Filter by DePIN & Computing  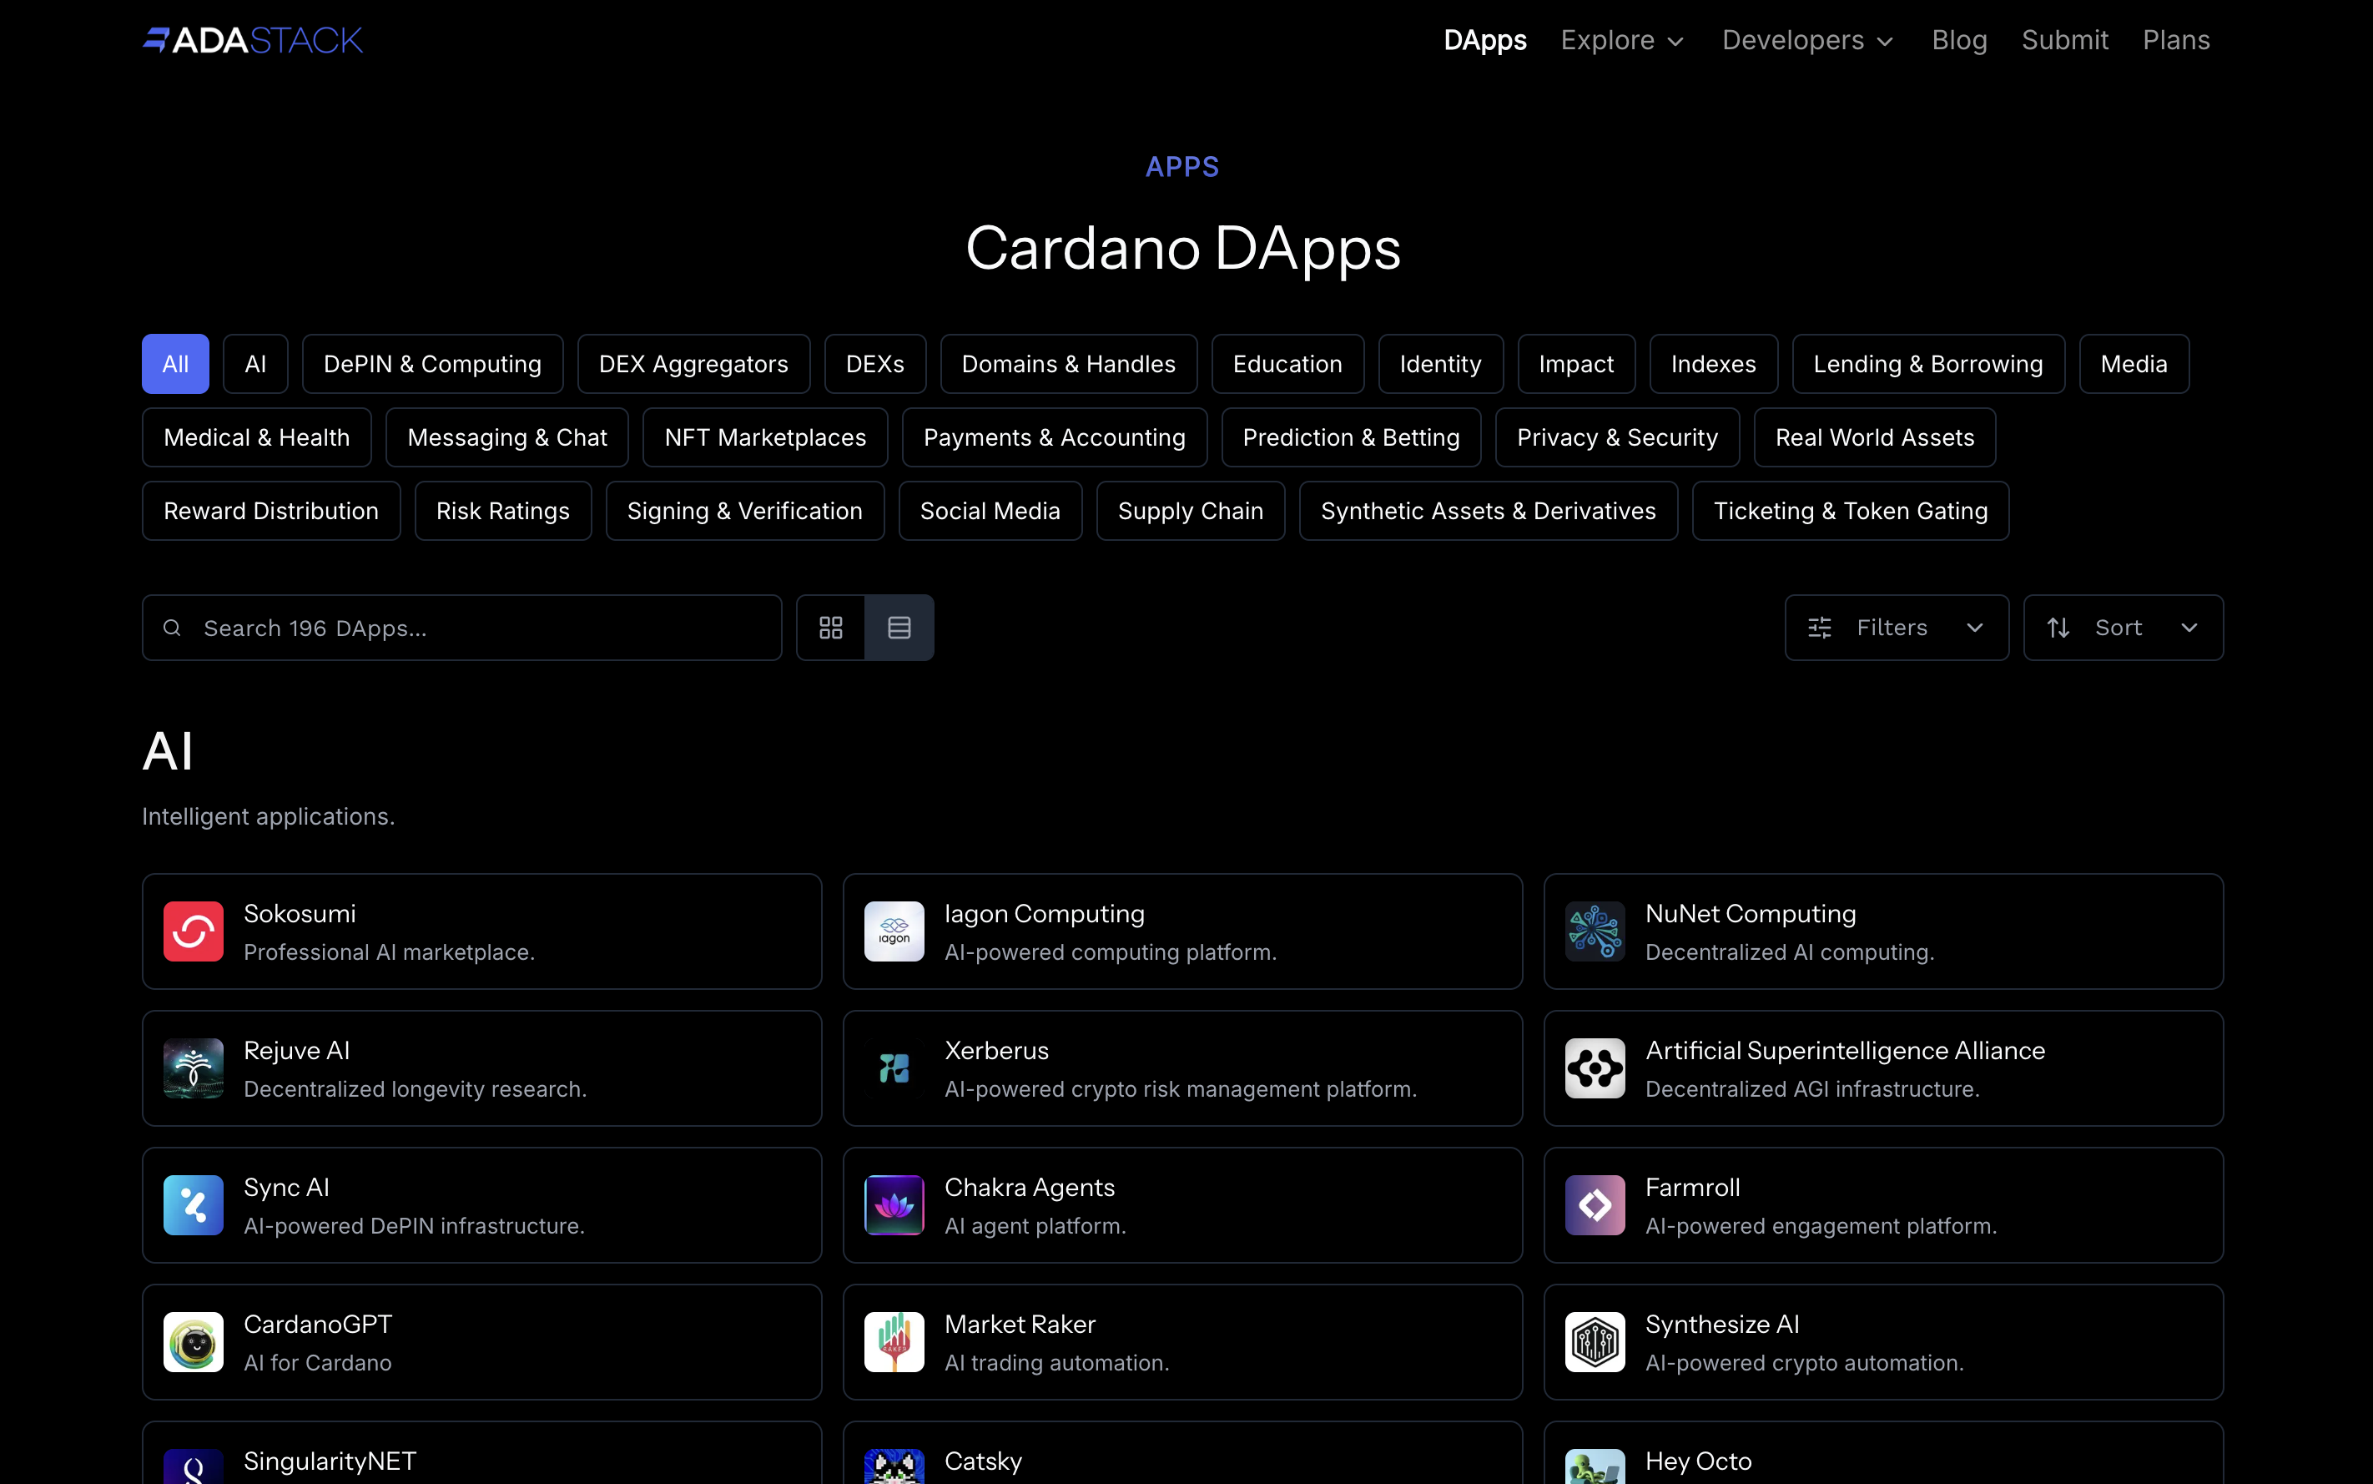point(432,364)
